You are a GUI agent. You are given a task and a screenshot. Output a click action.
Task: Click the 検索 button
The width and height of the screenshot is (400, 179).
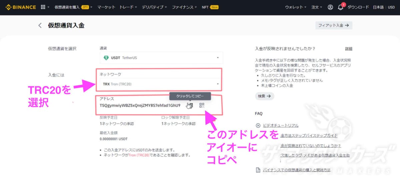pos(264,96)
